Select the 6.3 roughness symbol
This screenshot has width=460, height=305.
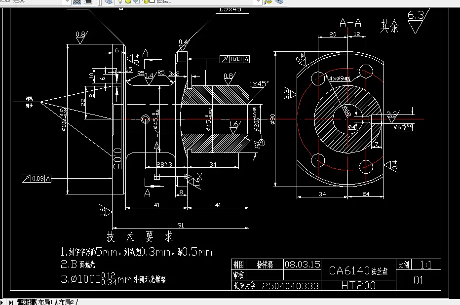[418, 21]
